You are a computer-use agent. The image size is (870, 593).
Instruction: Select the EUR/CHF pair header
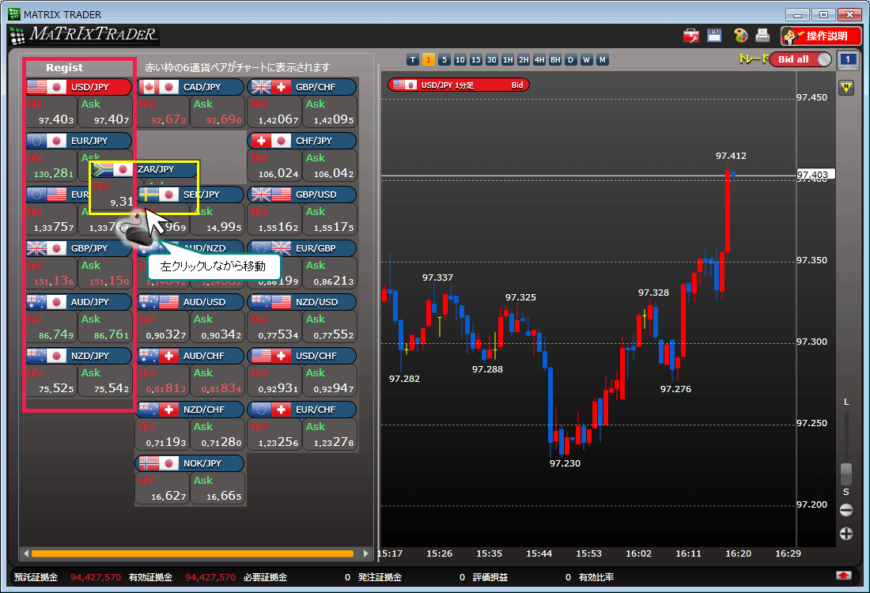coord(303,410)
